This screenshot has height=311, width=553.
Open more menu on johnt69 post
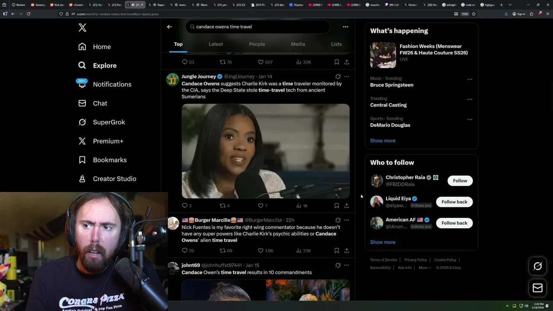346,265
